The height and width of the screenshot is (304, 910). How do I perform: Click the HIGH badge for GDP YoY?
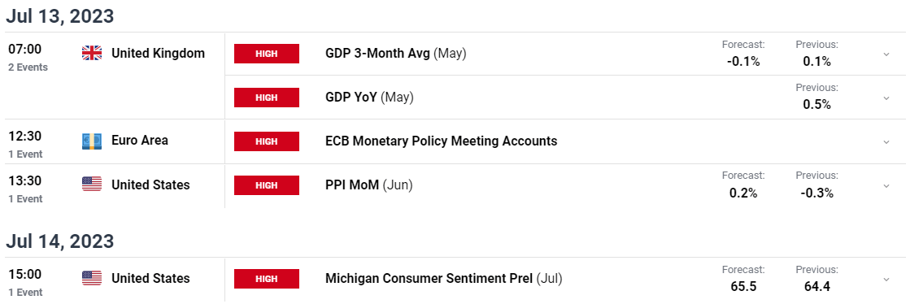[267, 98]
